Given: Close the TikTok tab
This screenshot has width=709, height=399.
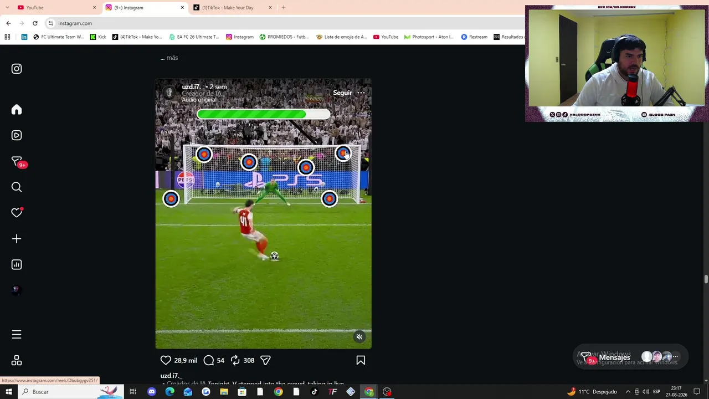Looking at the screenshot, I should (x=270, y=7).
